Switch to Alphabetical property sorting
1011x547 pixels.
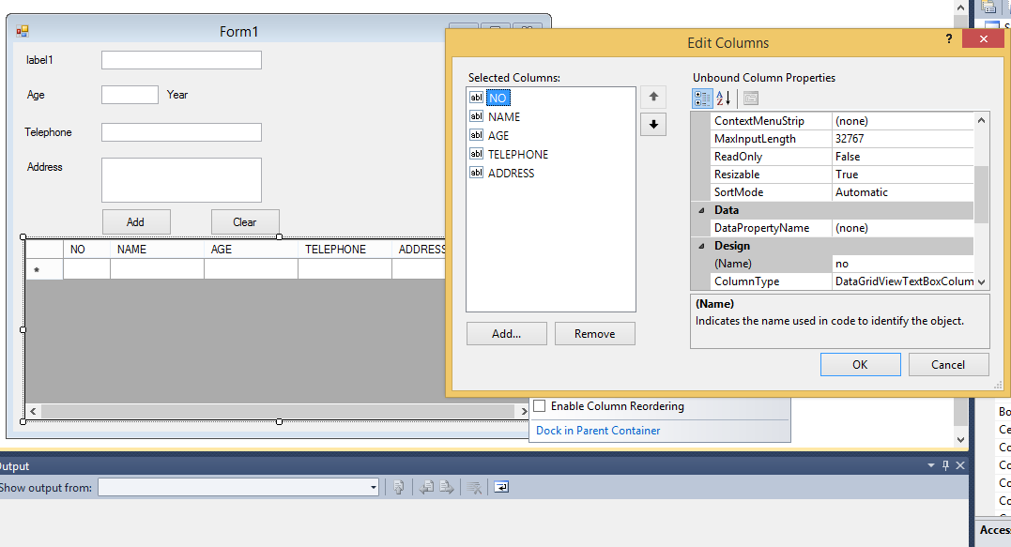(722, 98)
